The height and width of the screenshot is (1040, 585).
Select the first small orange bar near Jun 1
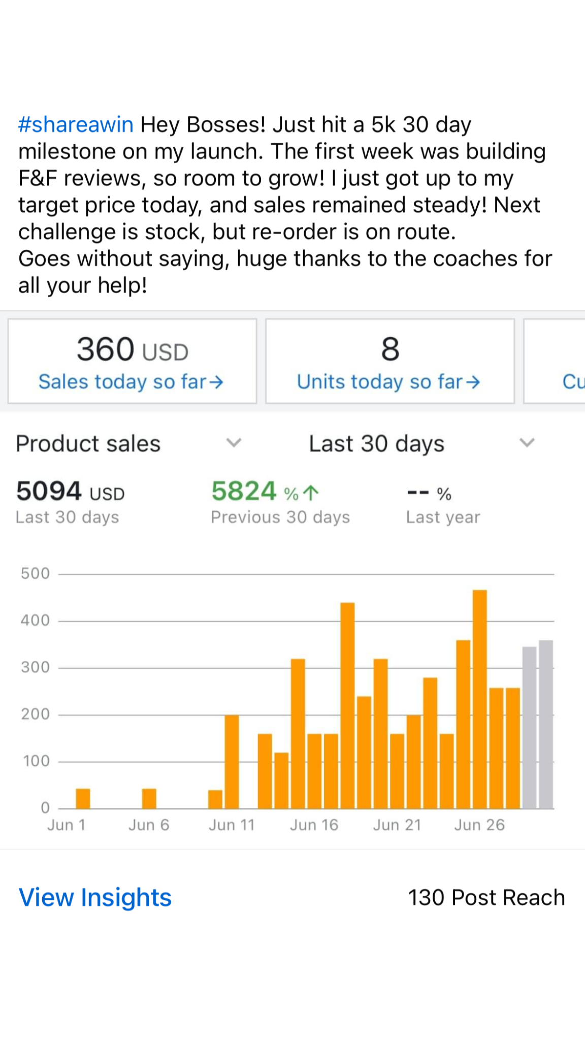(x=83, y=798)
